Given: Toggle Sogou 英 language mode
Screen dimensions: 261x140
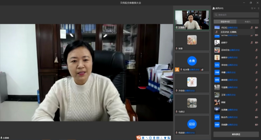Looking at the screenshot, I should pyautogui.click(x=143, y=138).
